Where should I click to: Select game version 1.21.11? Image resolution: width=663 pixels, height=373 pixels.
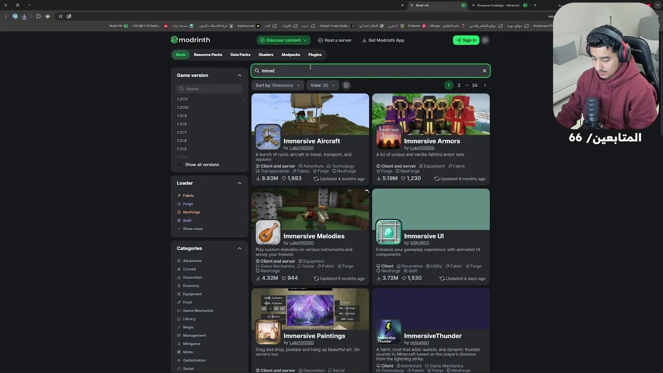(182, 99)
